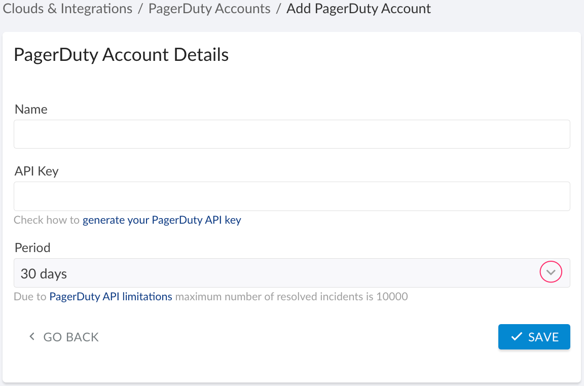
Task: Click the checkmark icon inside the SAVE button
Action: tap(516, 336)
